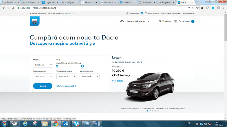This screenshot has height=127, width=227.
Task: Close the Dacia browser tab
Action: click(x=193, y=3)
